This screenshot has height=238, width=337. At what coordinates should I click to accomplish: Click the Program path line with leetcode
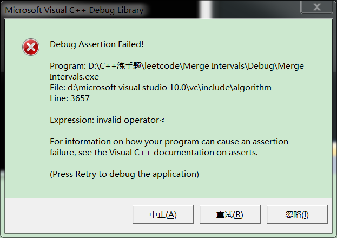pyautogui.click(x=177, y=66)
